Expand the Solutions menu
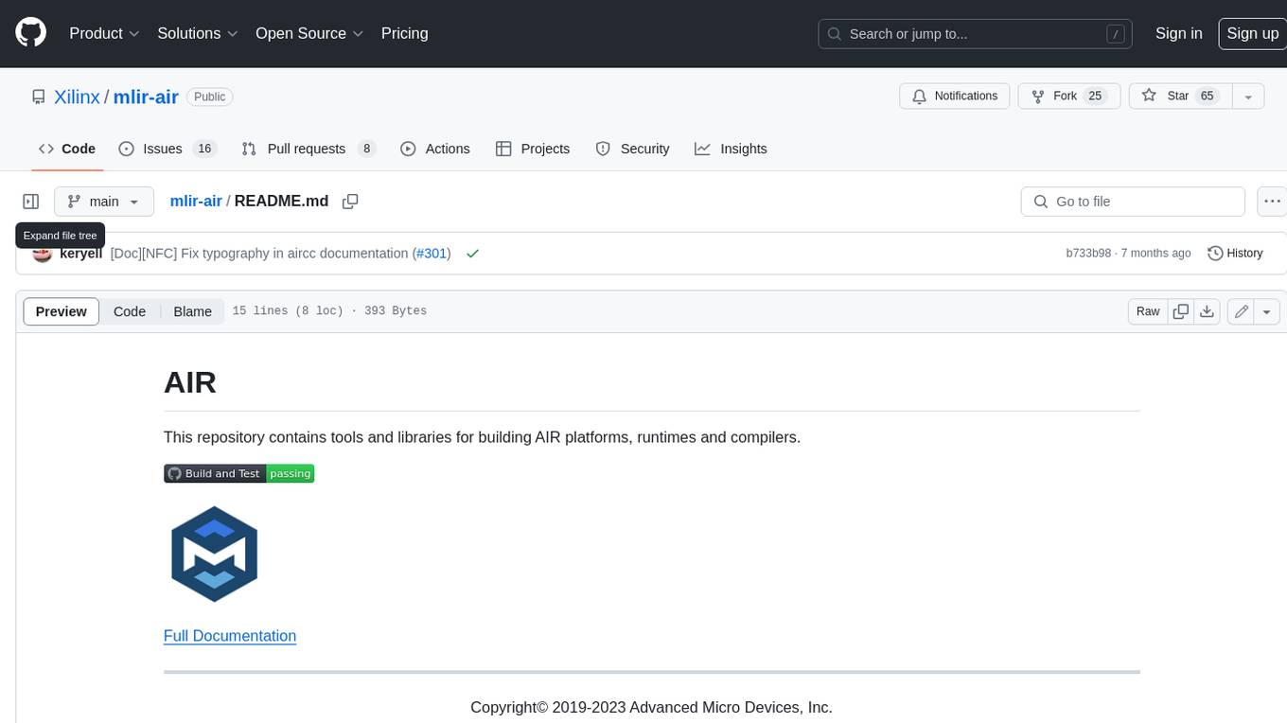Viewport: 1287px width, 723px height. [198, 33]
